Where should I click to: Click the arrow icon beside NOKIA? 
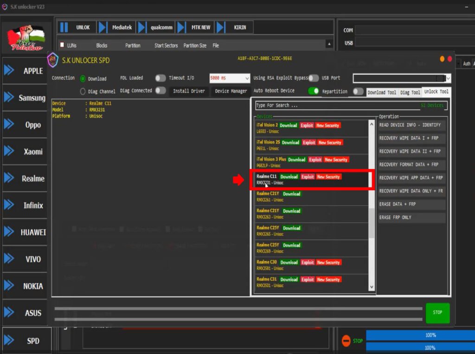9,285
